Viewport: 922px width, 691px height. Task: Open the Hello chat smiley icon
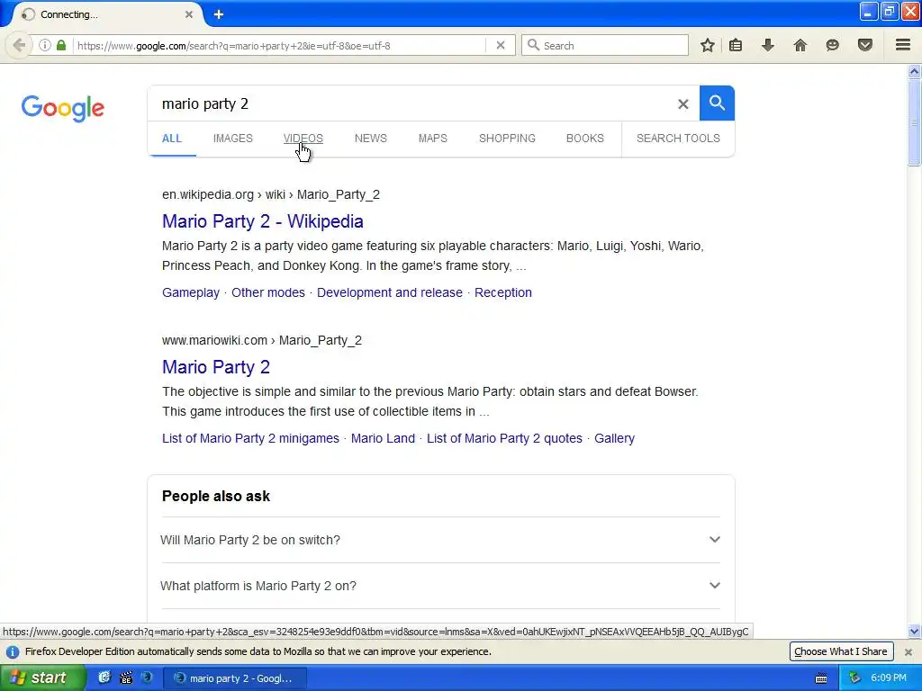832,45
